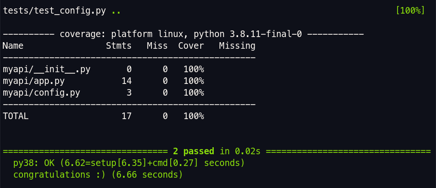The width and height of the screenshot is (436, 188).
Task: Click the myapi/__init__.py file name
Action: click(x=46, y=69)
